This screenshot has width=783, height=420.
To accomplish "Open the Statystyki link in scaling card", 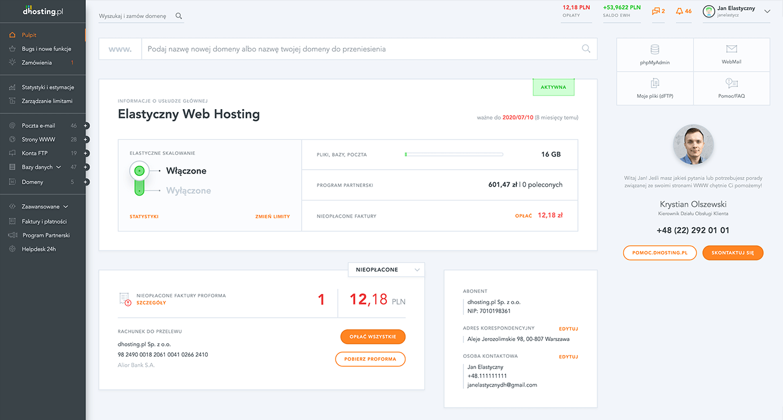I will click(144, 217).
